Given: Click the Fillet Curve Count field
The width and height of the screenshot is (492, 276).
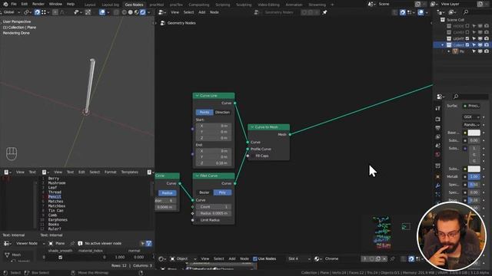Looking at the screenshot, I should coord(214,207).
